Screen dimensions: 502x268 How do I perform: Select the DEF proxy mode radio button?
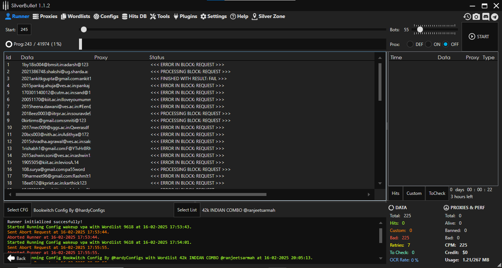click(x=410, y=44)
